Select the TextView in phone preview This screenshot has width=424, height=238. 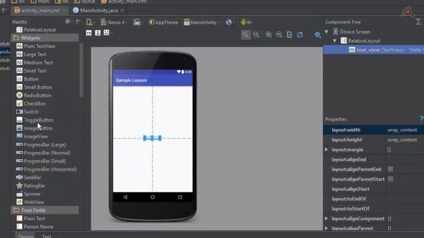[x=152, y=138]
